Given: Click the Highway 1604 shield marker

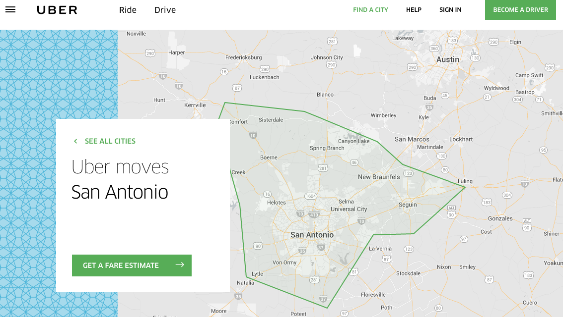Looking at the screenshot, I should coord(311,196).
